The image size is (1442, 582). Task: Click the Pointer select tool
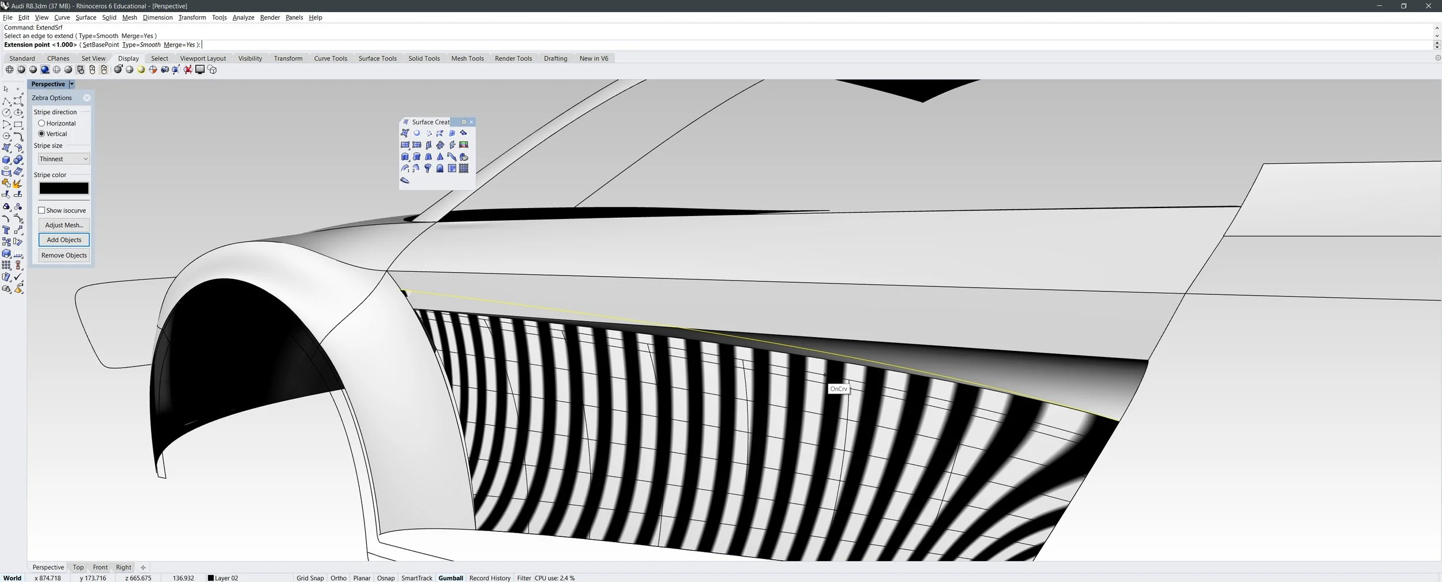6,89
